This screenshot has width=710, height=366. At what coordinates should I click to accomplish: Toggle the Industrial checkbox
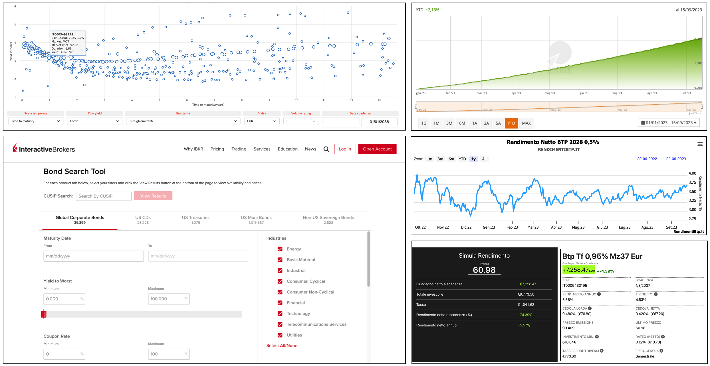(280, 271)
